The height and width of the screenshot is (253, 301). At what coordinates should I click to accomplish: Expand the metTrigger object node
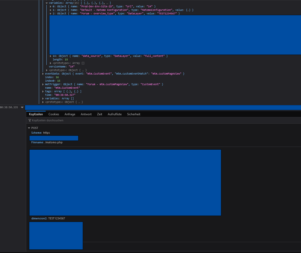click(x=43, y=84)
